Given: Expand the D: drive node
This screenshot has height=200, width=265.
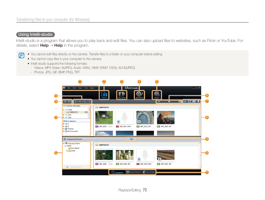Looking at the screenshot, I should pyautogui.click(x=64, y=126).
